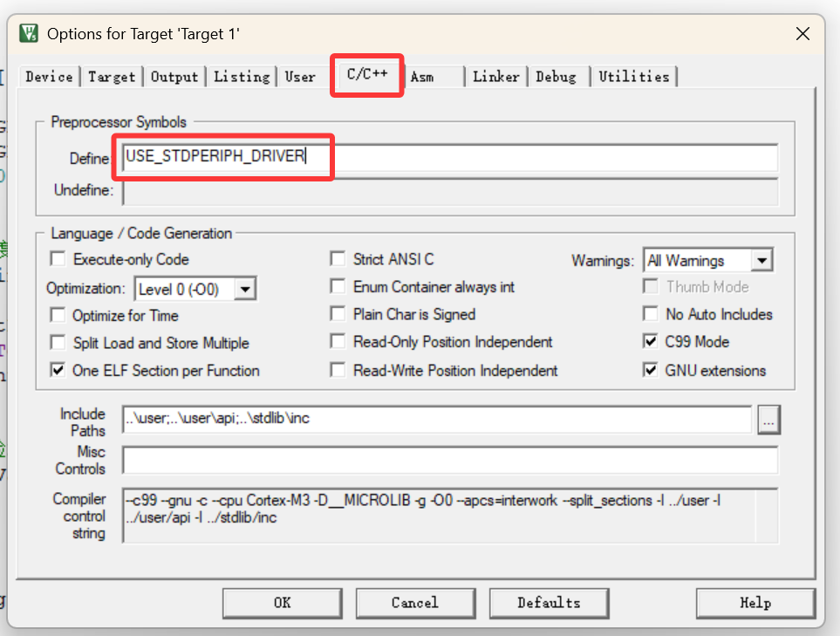Image resolution: width=840 pixels, height=636 pixels.
Task: Click inside the Misc Controls field
Action: point(436,460)
